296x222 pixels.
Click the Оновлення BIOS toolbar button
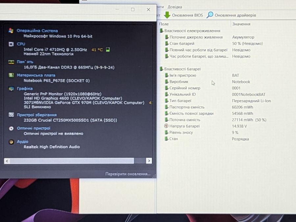tap(183, 15)
